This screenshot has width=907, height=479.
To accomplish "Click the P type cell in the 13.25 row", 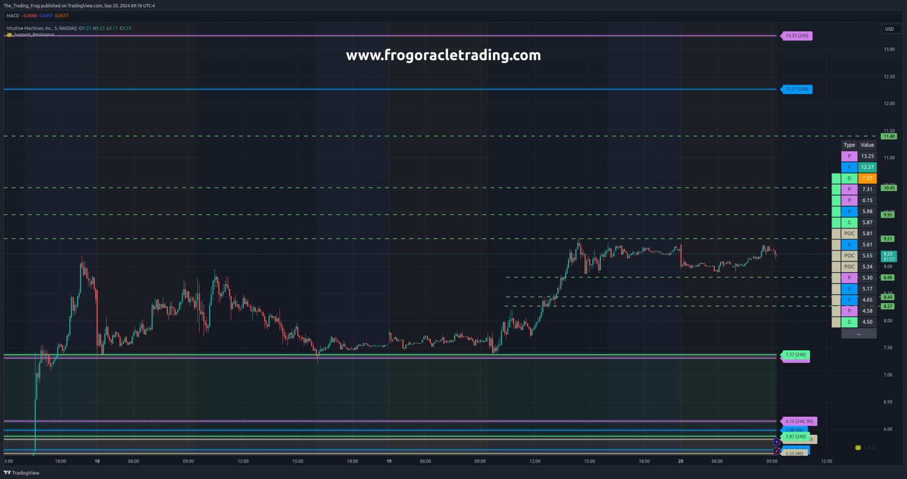I will point(849,156).
